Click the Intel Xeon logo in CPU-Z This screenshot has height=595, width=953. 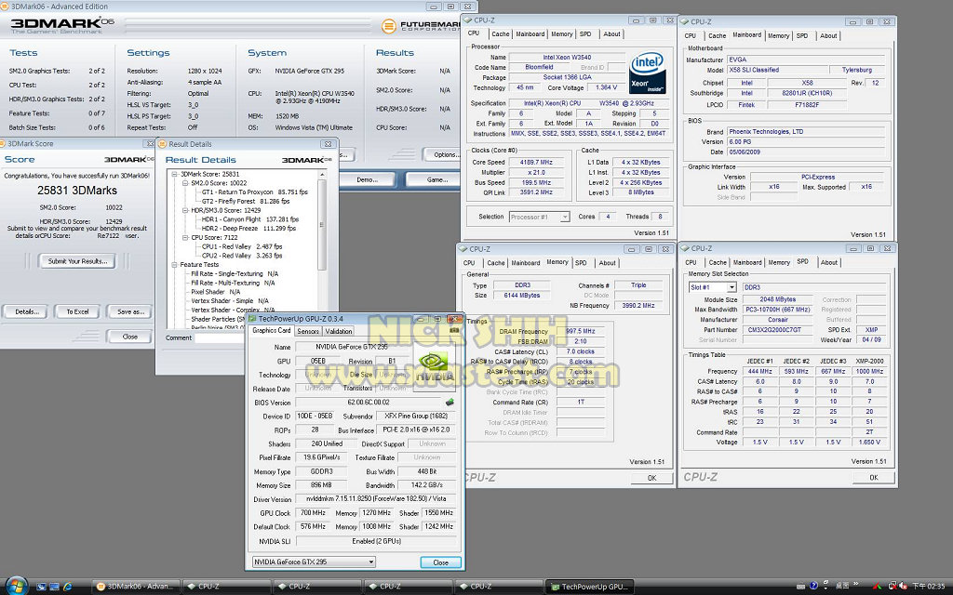(x=646, y=73)
